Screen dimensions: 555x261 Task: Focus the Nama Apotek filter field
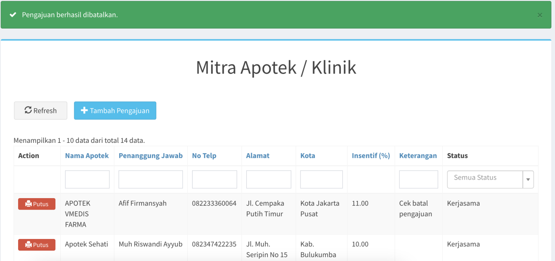coord(87,179)
